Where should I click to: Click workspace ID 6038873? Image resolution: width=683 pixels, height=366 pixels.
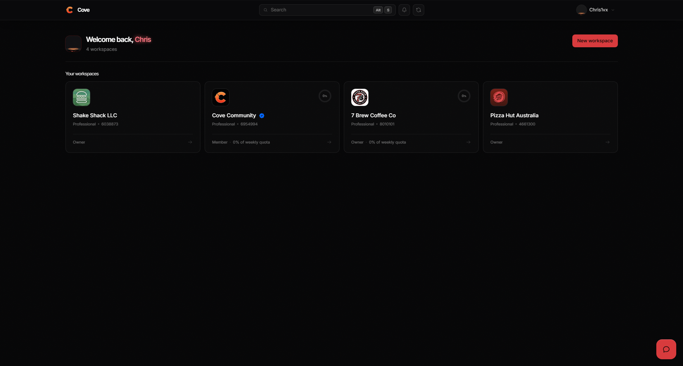pyautogui.click(x=110, y=124)
